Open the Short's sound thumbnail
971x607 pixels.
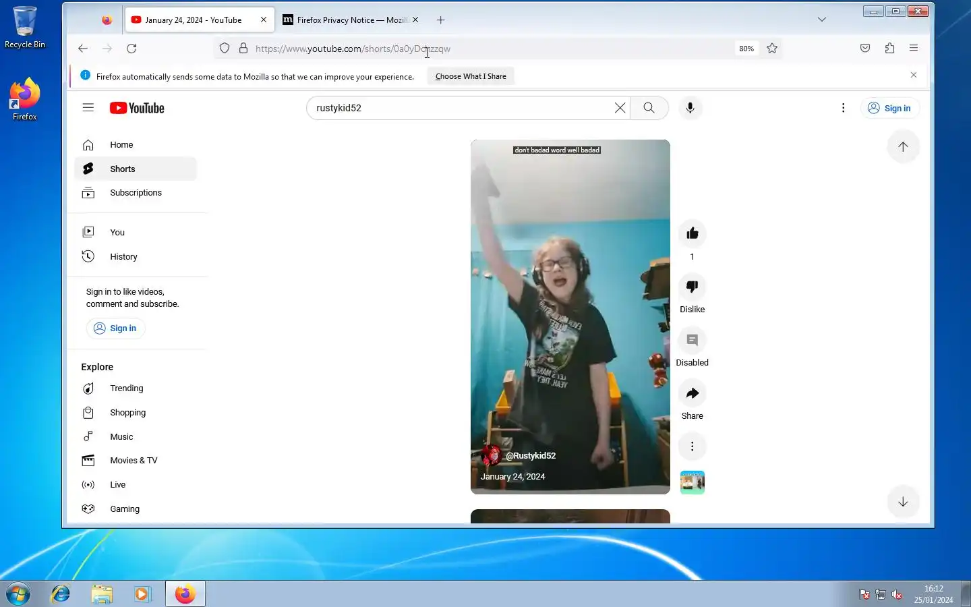pos(692,482)
